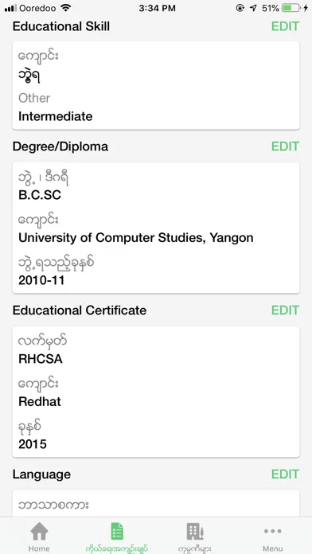The image size is (312, 554).
Task: Tap the RHCSA certificate entry
Action: pos(41,359)
